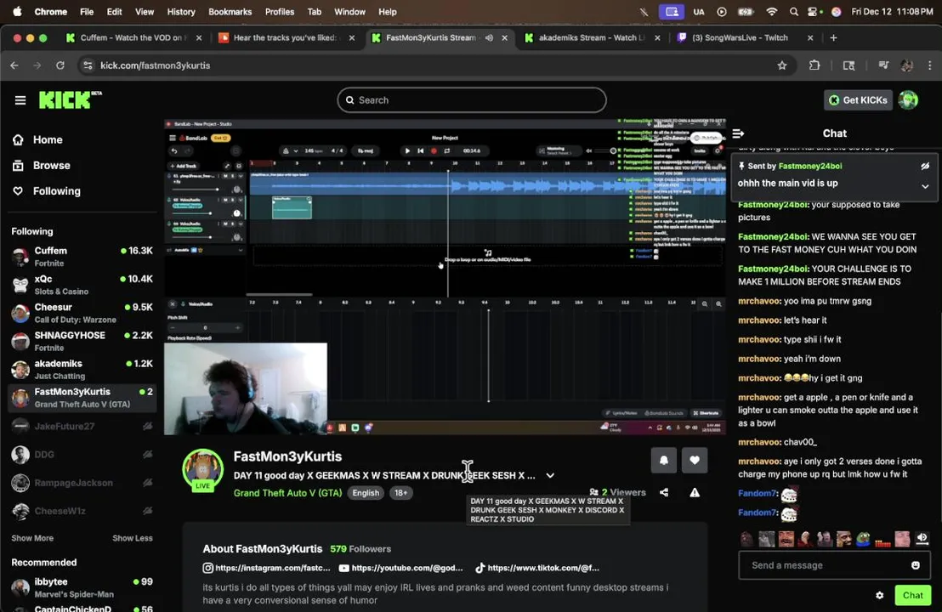The height and width of the screenshot is (612, 942).
Task: Reload the page in Chrome
Action: 60,65
